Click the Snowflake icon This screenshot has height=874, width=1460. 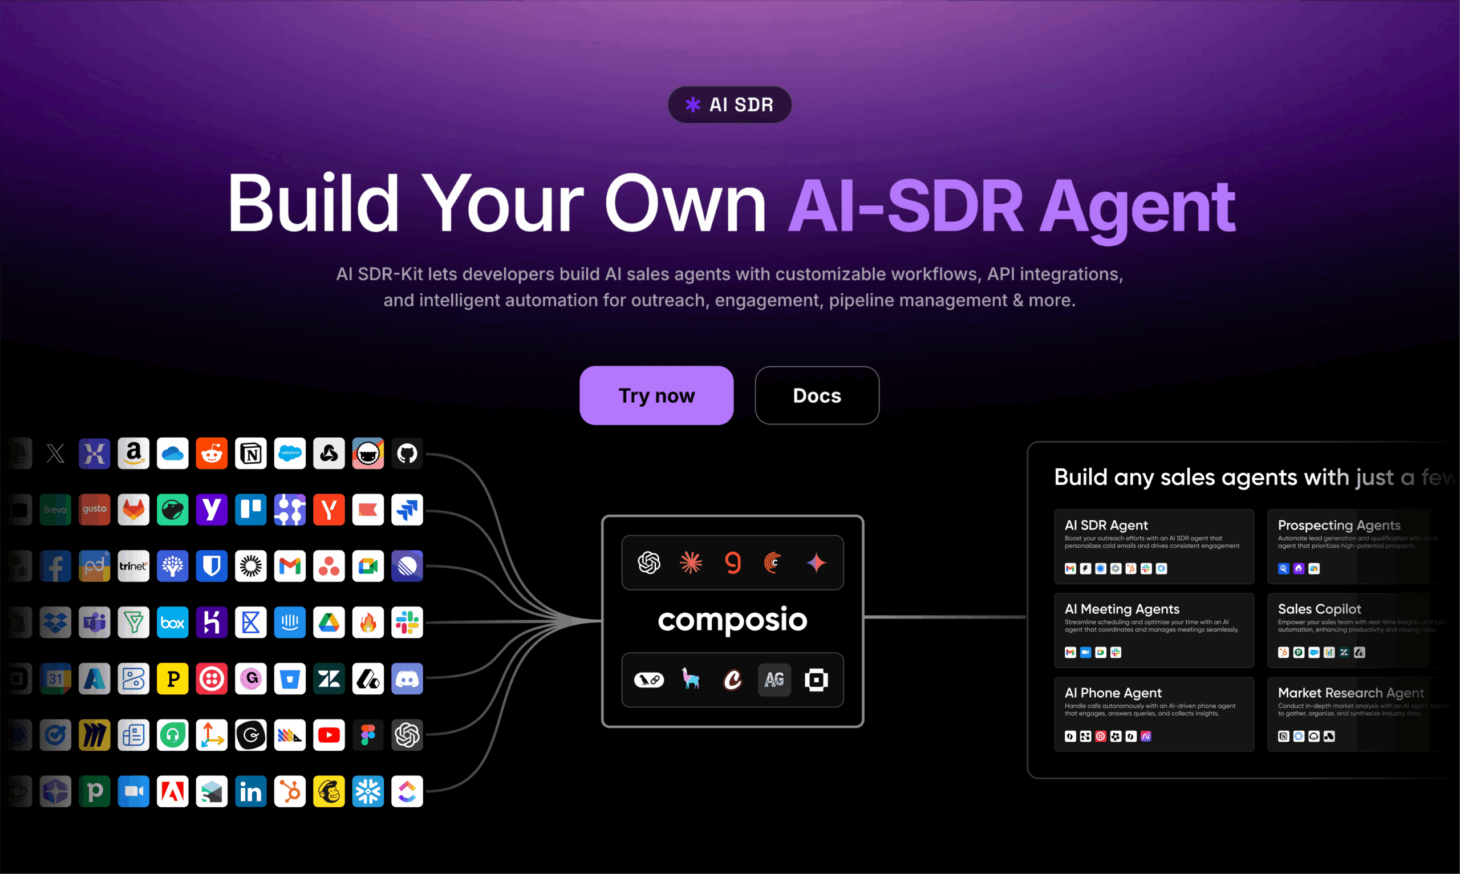click(x=368, y=791)
